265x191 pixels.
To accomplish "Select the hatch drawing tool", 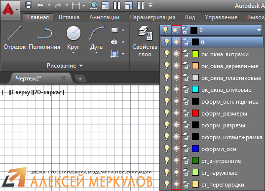I will 114,54.
